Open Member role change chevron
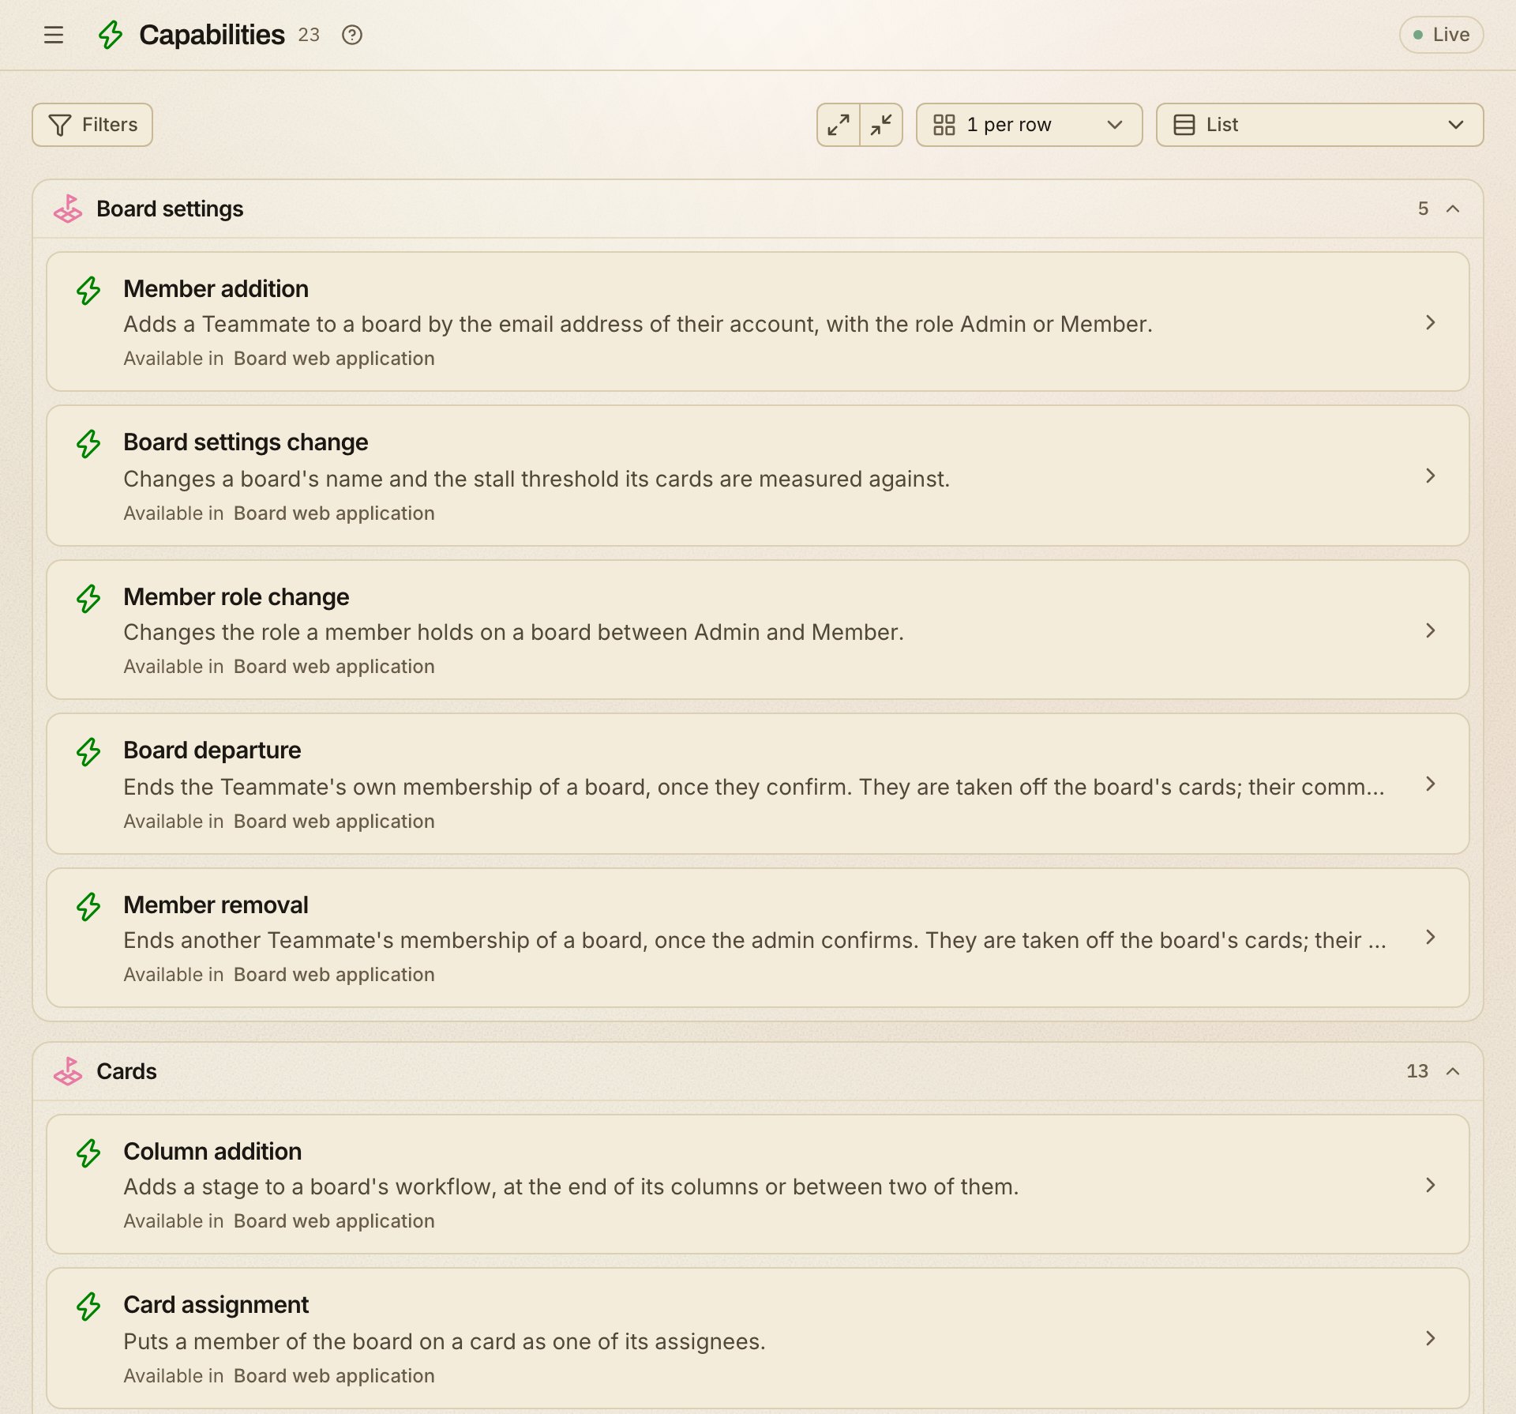The image size is (1516, 1414). pyautogui.click(x=1430, y=630)
